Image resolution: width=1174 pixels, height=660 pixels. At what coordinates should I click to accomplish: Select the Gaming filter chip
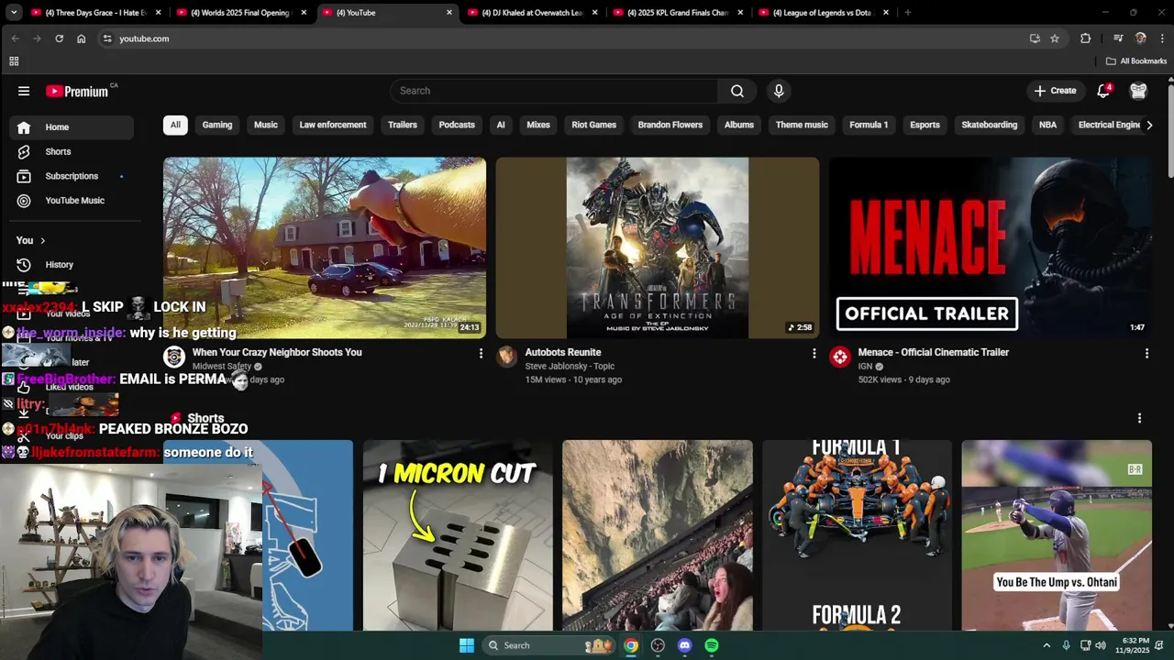tap(217, 125)
